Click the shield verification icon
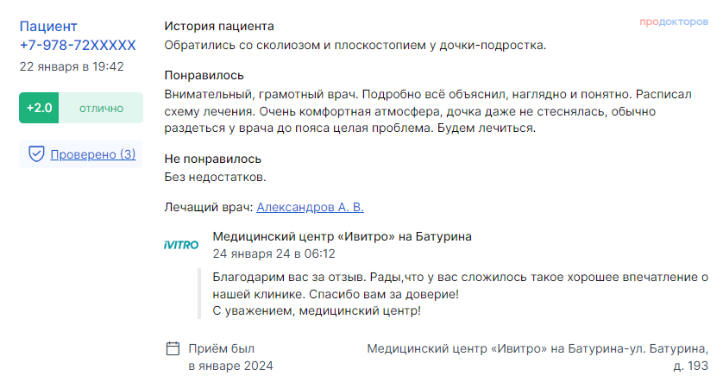The width and height of the screenshot is (723, 388). [x=36, y=154]
